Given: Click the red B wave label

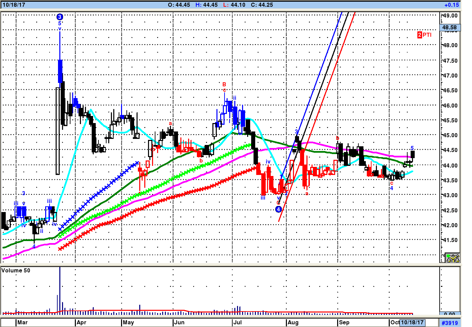Looking at the screenshot, I should [x=224, y=84].
